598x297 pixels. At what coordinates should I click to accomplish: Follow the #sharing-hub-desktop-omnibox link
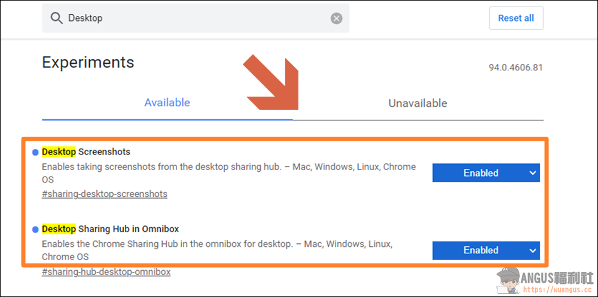pos(106,272)
